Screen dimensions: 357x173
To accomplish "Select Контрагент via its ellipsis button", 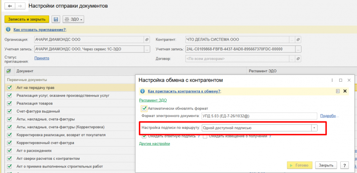I will (x=292, y=40).
